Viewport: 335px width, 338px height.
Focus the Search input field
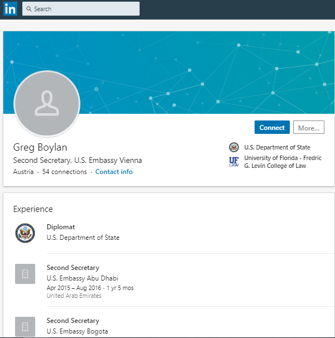pos(84,9)
